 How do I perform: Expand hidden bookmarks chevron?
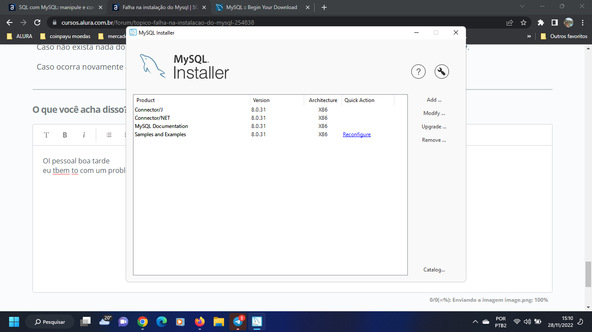coord(529,36)
